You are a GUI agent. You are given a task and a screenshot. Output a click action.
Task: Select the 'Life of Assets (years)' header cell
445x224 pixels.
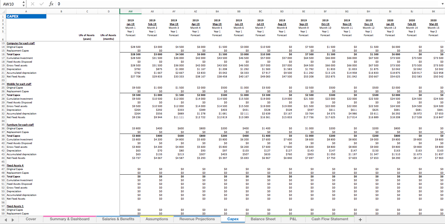pyautogui.click(x=87, y=37)
